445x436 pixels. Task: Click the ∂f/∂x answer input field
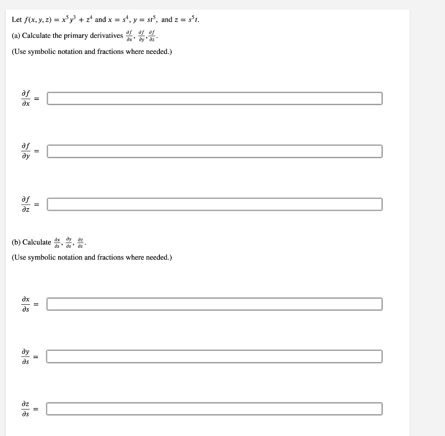coord(215,98)
